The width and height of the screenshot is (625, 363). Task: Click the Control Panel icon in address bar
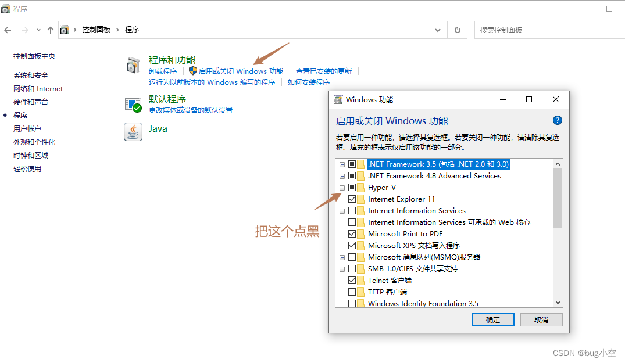click(x=64, y=30)
